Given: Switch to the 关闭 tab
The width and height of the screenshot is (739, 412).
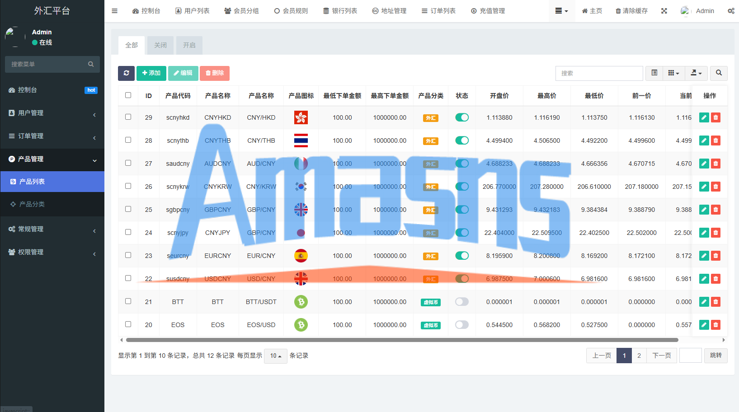Looking at the screenshot, I should tap(160, 45).
